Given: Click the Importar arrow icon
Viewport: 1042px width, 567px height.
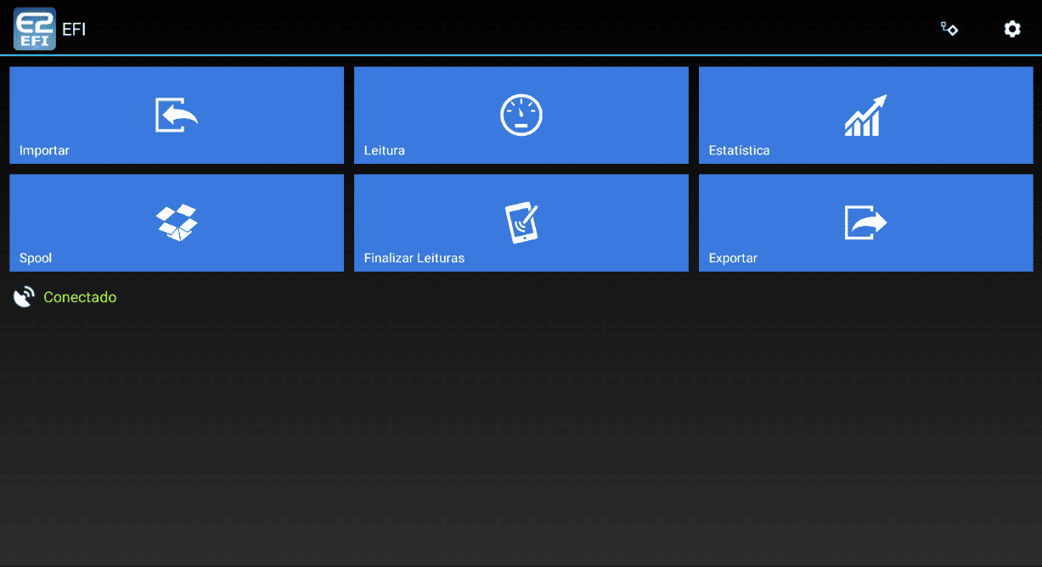Looking at the screenshot, I should (x=176, y=115).
